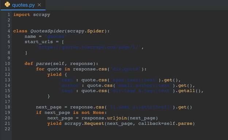The image size is (228, 140).
Task: Click the 'for' keyword on line 11
Action: [x=40, y=69]
